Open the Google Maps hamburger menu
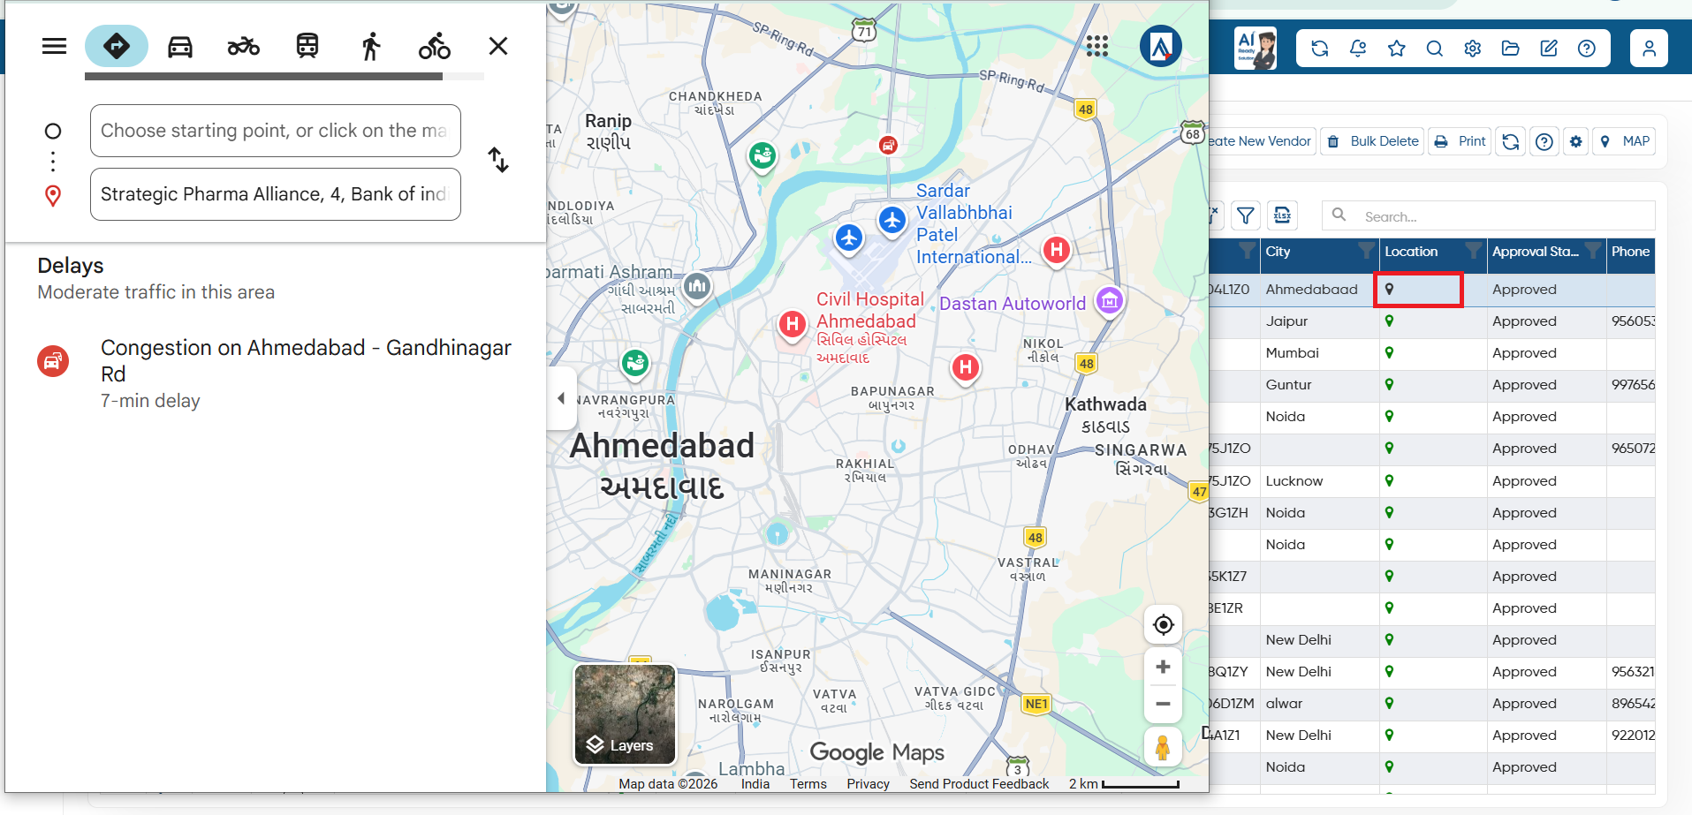1692x815 pixels. (x=55, y=46)
